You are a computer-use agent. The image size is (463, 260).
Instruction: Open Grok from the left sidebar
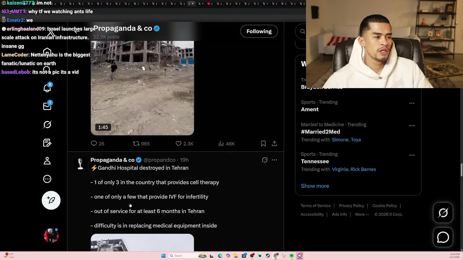pyautogui.click(x=47, y=125)
